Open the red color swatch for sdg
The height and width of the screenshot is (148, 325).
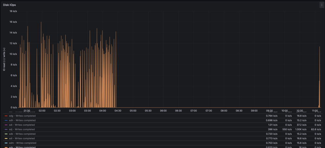click(6, 116)
